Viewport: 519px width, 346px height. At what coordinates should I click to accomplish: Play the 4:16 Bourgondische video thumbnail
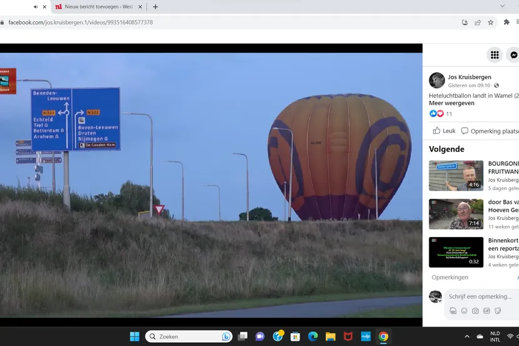coord(456,176)
